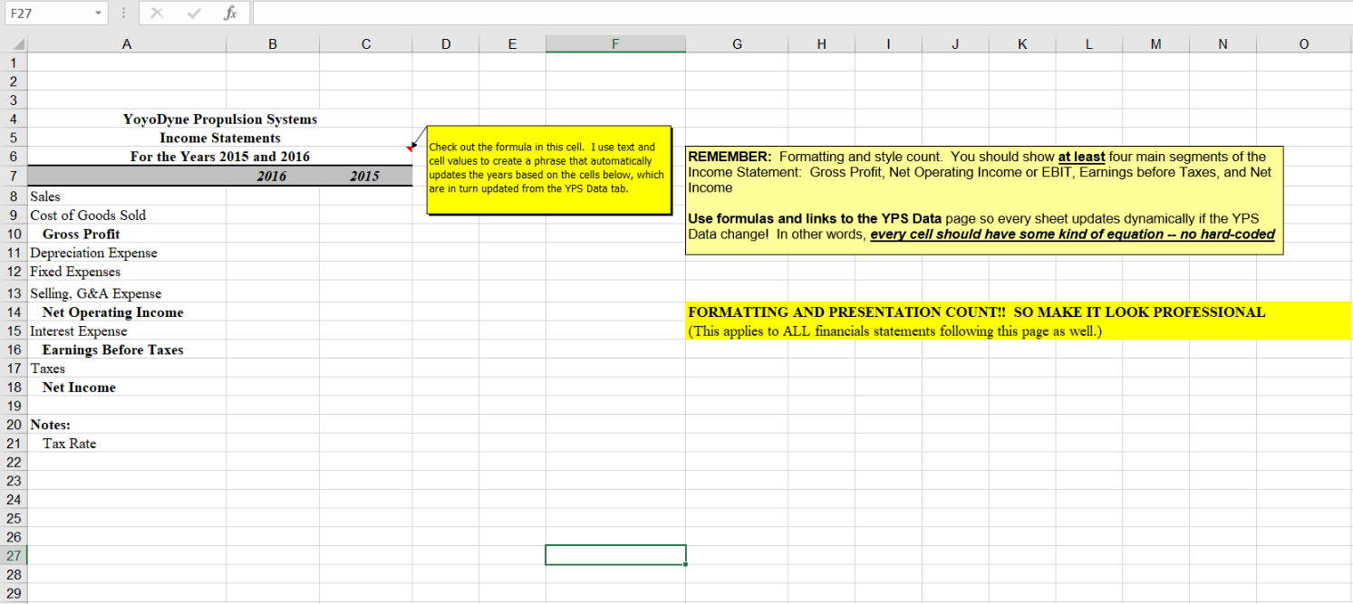The width and height of the screenshot is (1353, 604).
Task: Click the 'YoyoDyne Propulsion Systems' title cell
Action: tap(220, 119)
